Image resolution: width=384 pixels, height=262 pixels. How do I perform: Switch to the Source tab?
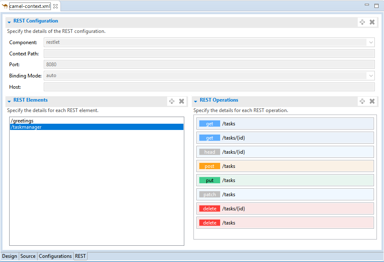[28, 256]
